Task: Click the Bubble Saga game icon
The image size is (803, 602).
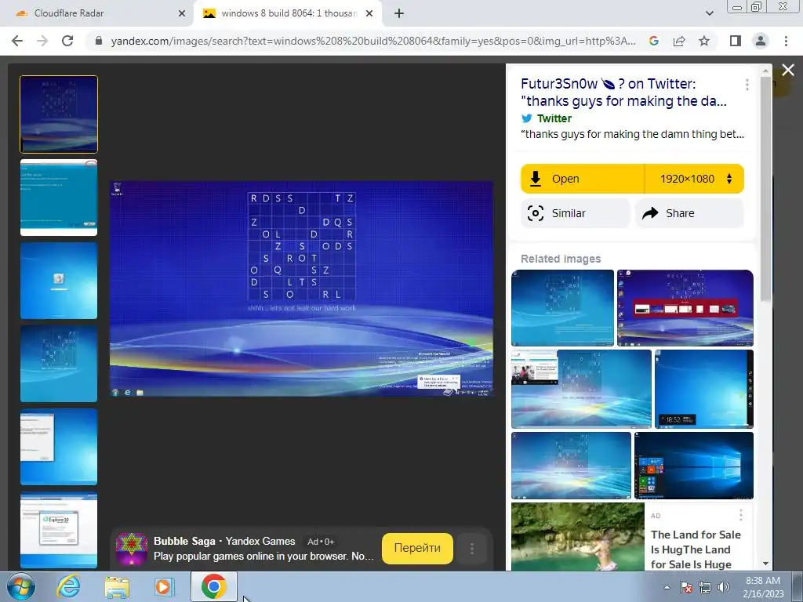Action: tap(132, 548)
